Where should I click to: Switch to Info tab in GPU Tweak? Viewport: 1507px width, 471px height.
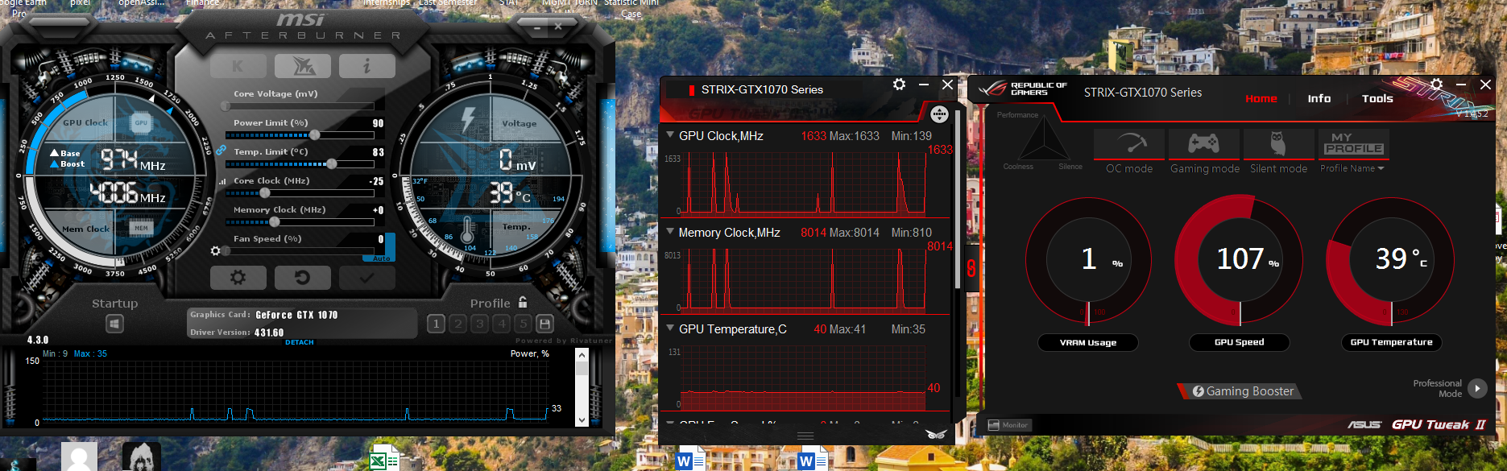coord(1319,98)
